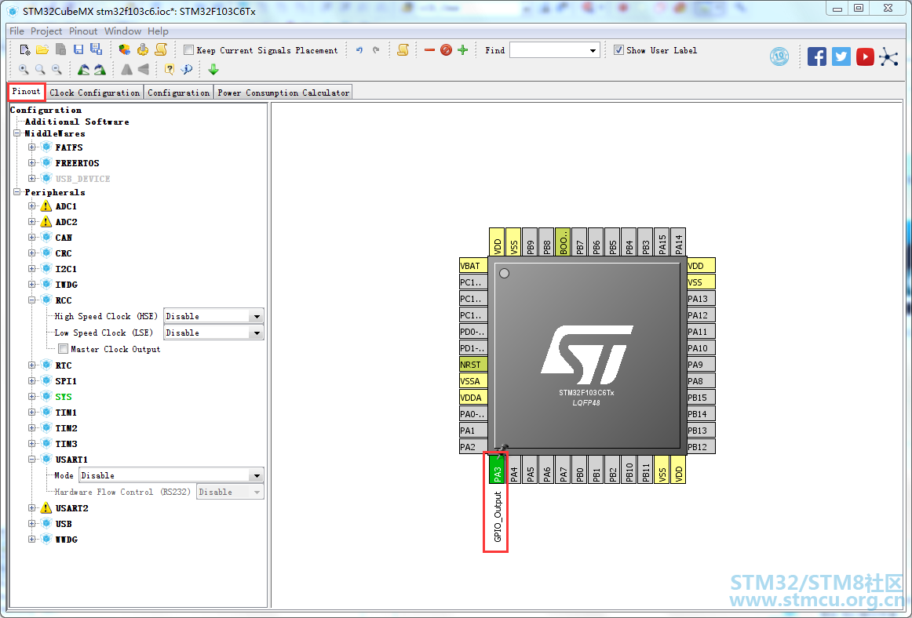Expand the FATFS middleware node

32,147
